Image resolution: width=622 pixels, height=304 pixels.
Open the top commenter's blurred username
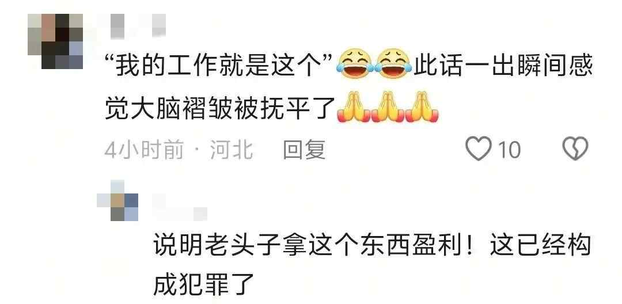(x=138, y=26)
